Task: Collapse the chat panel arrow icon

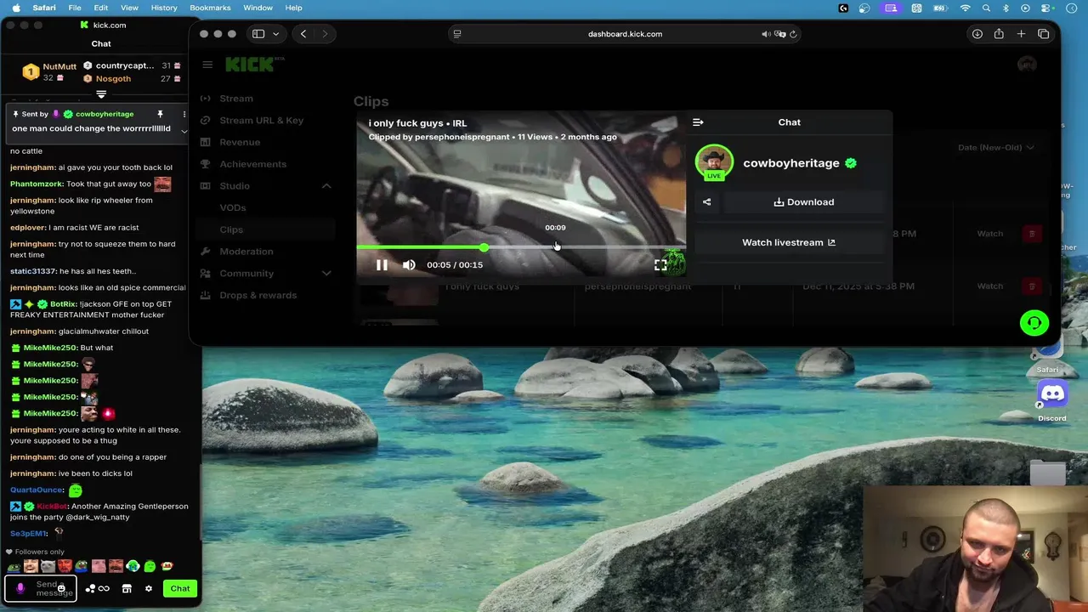Action: (x=698, y=122)
